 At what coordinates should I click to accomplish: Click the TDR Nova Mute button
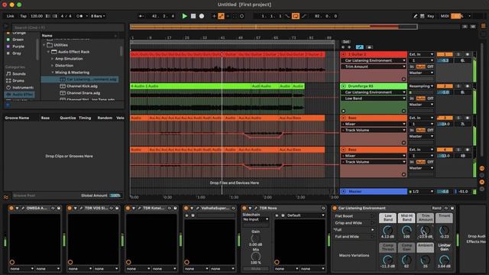click(x=256, y=269)
